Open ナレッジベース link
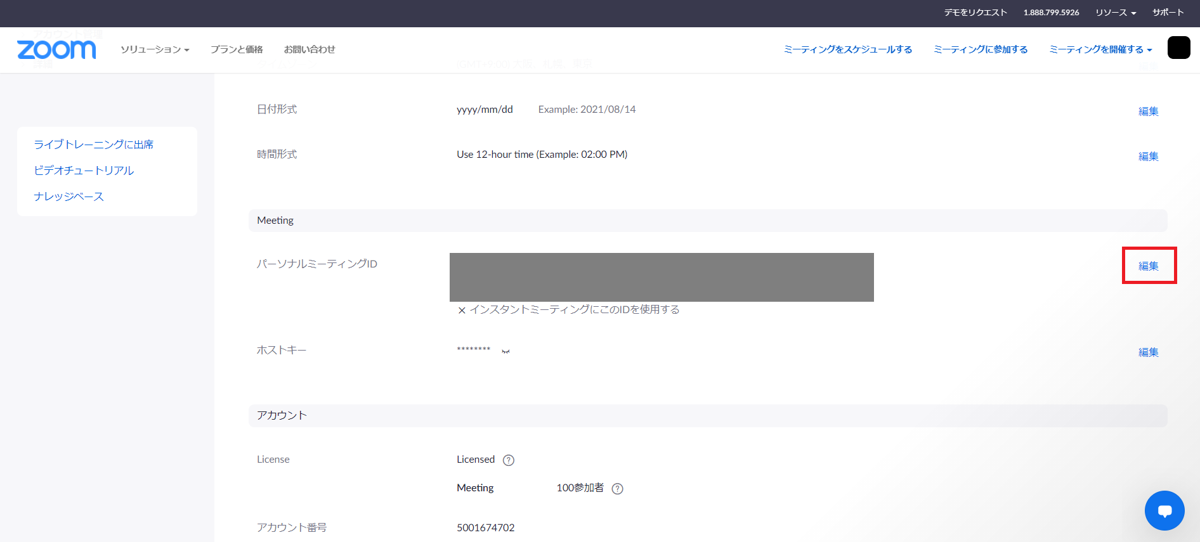1200x542 pixels. 68,197
